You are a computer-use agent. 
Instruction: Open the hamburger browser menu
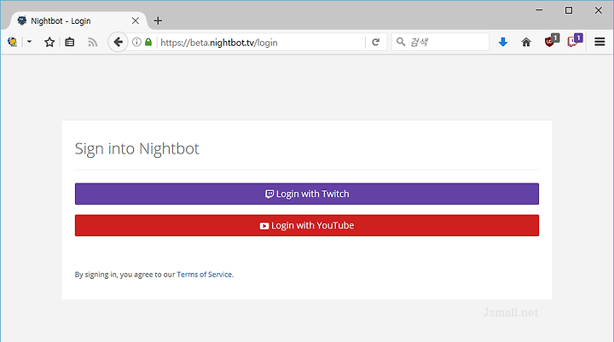point(600,42)
